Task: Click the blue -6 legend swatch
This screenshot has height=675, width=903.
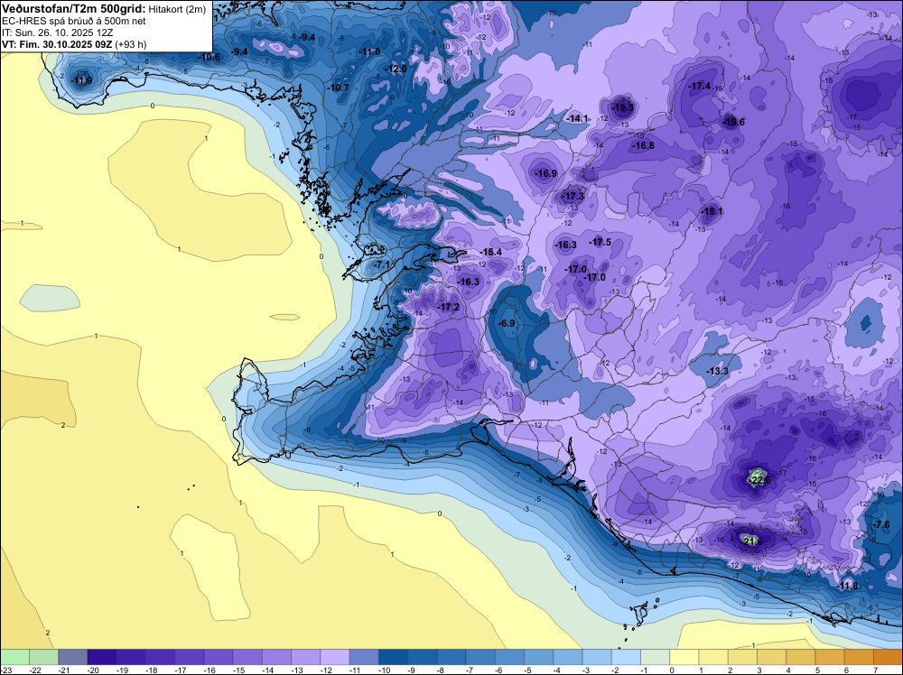Action: click(509, 657)
